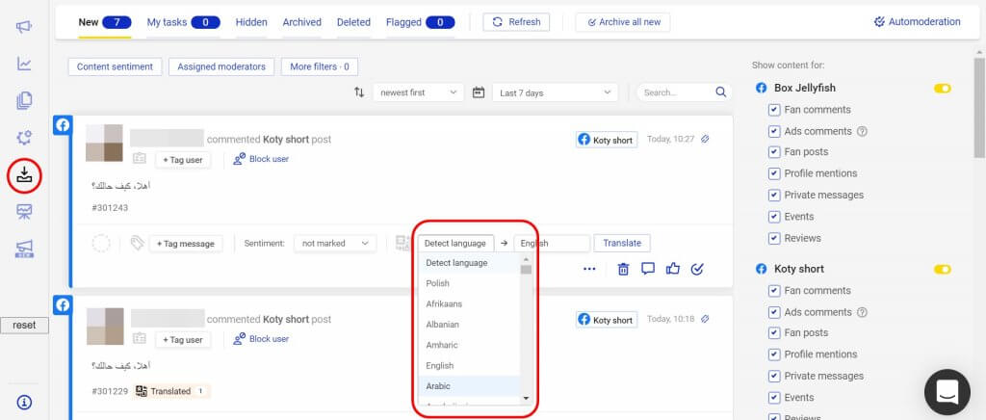Screen dimensions: 986x420
Task: Open the analytics chart sidebar icon
Action: [x=24, y=64]
